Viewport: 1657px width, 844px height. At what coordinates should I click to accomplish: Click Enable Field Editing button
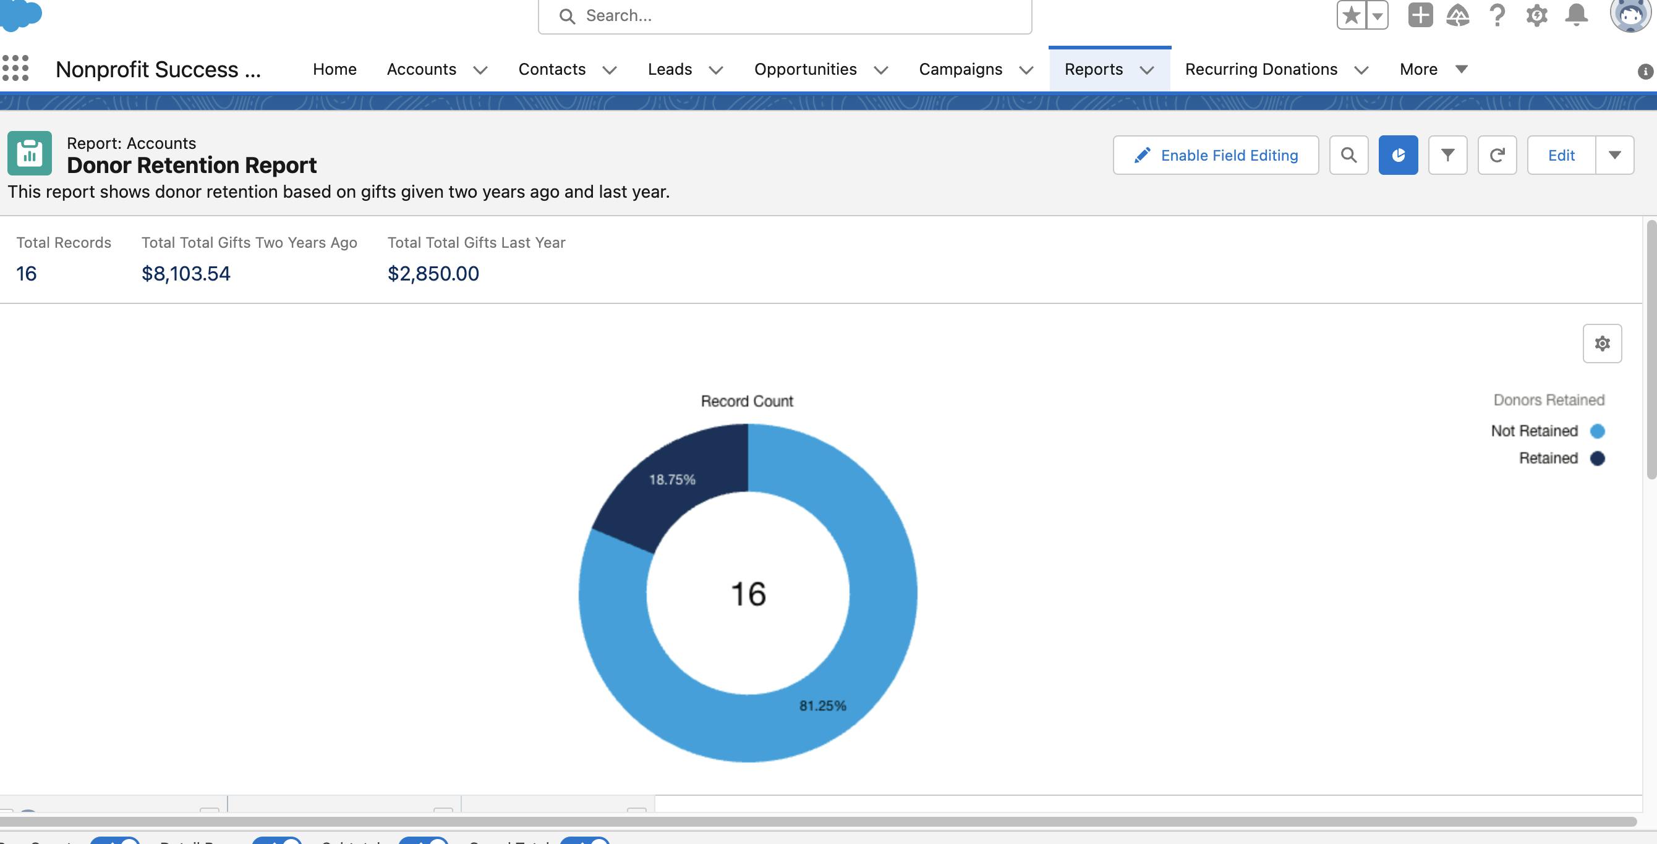tap(1216, 155)
